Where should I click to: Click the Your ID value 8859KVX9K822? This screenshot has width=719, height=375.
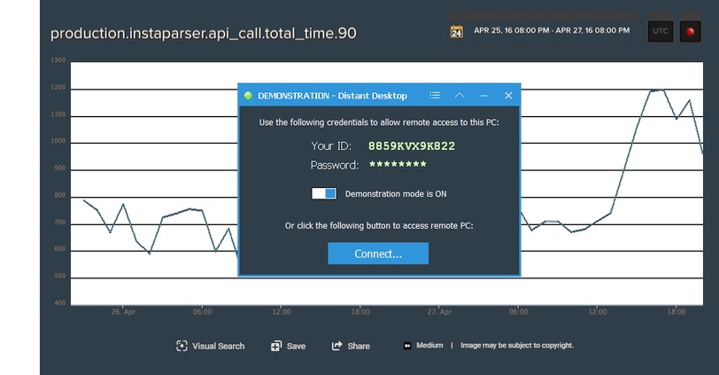[412, 146]
